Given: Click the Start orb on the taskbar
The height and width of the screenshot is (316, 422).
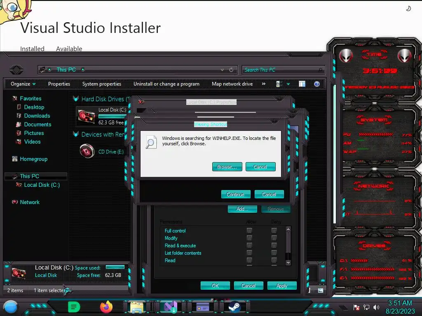Looking at the screenshot, I should click(x=10, y=308).
